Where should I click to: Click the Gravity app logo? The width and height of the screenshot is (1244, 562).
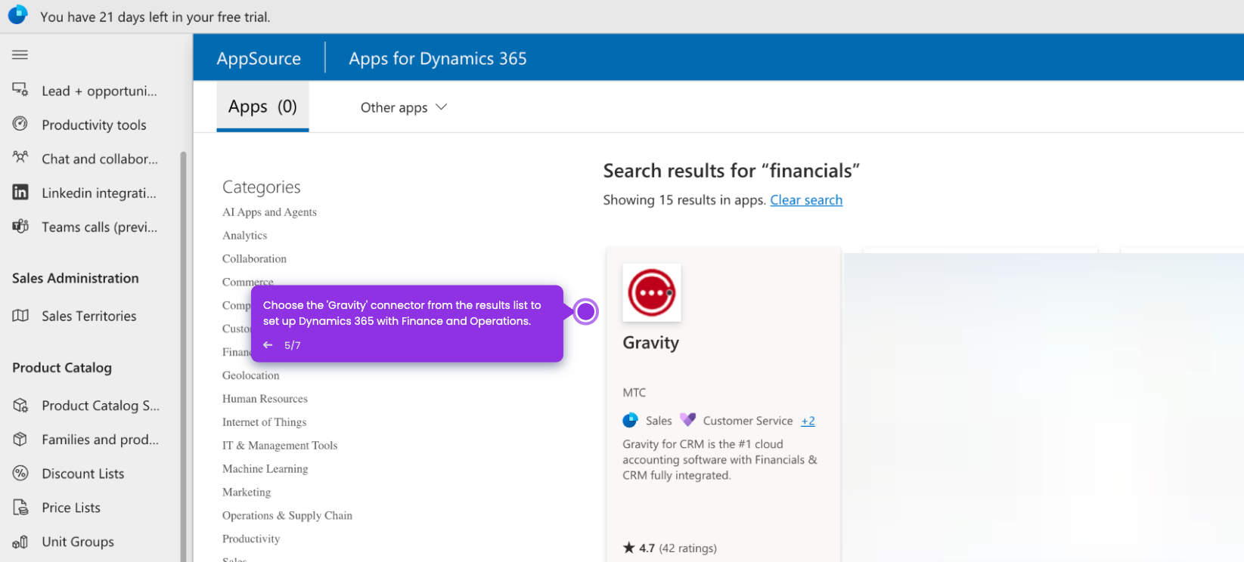pyautogui.click(x=652, y=292)
